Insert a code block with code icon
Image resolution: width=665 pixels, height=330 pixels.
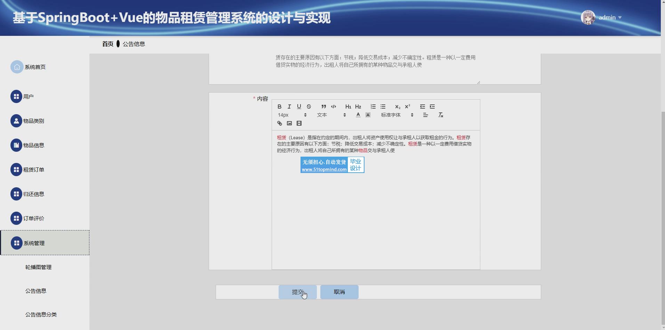coord(334,107)
